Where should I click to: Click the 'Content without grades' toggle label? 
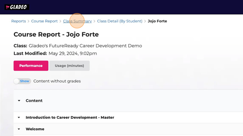[x=57, y=81]
